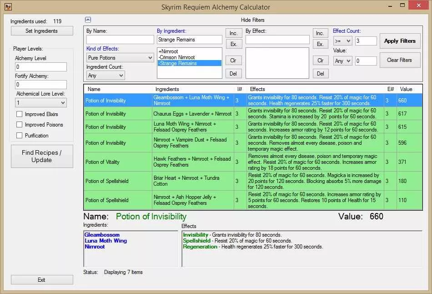Screen dimensions: 432x294
Task: Open the Ingredient Count dropdown
Action: [105, 75]
